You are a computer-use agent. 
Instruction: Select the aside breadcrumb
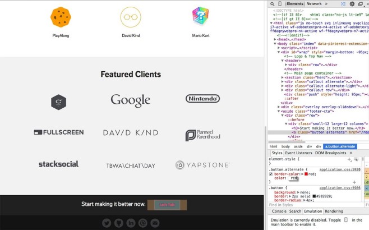(298, 146)
